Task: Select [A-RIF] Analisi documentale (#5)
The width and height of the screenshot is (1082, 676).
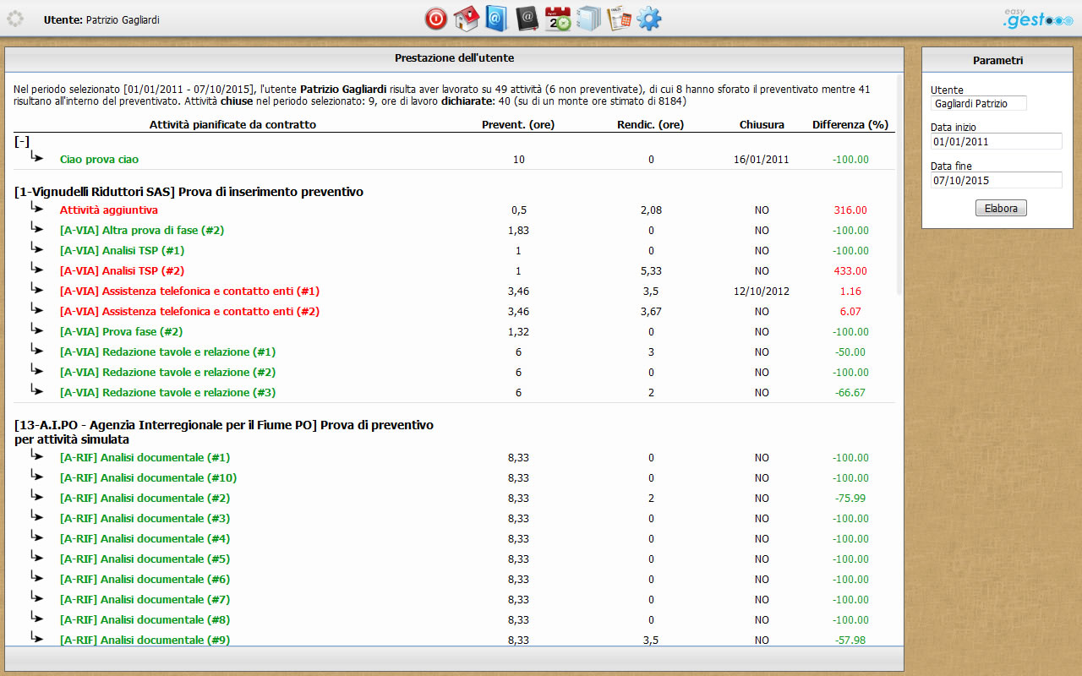Action: tap(145, 559)
